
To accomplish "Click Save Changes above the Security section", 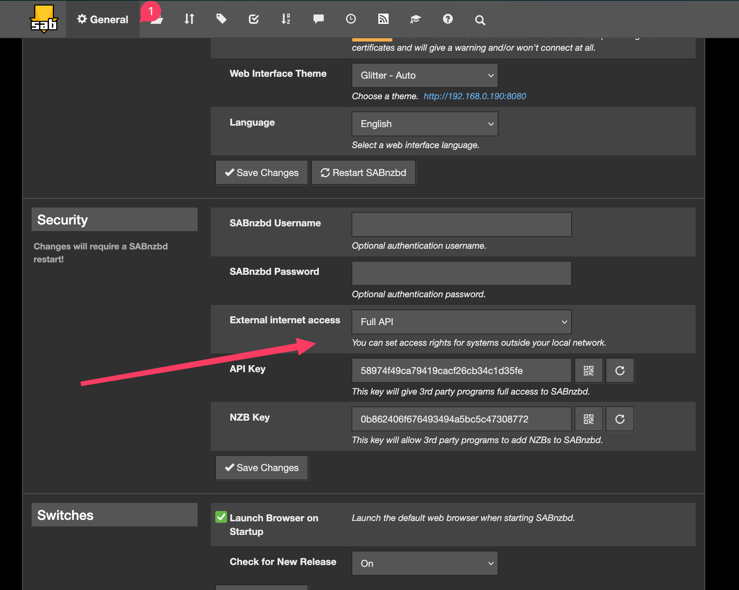I will coord(262,173).
